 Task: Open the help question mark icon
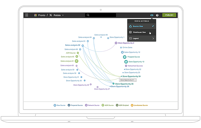(157, 15)
